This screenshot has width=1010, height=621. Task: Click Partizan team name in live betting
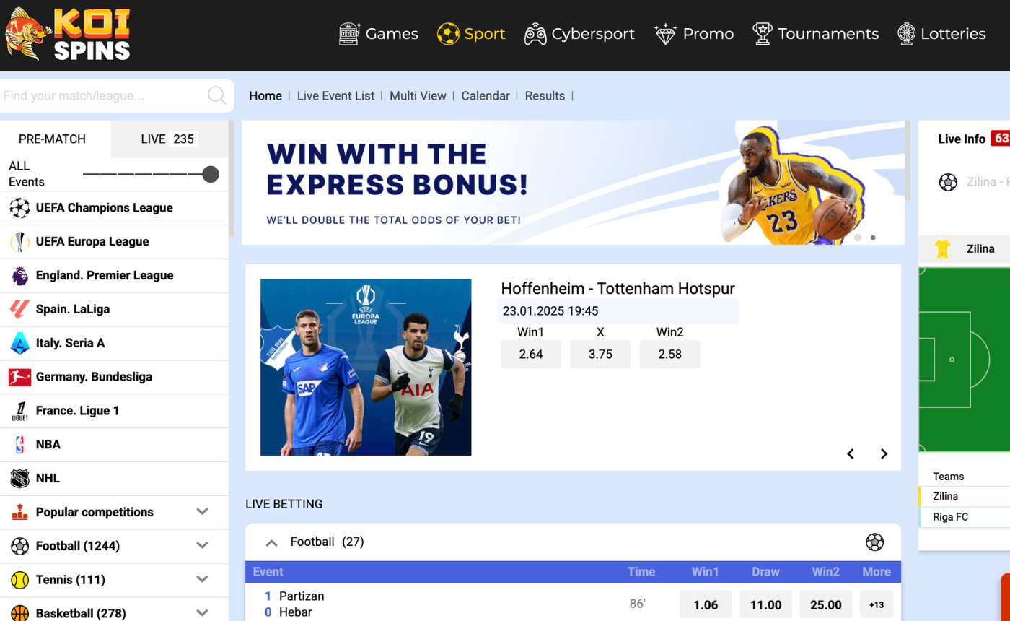point(302,596)
